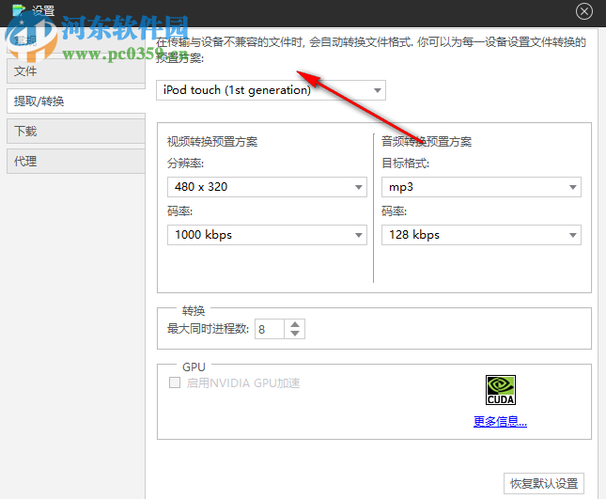Click the 分辨率 label
The image size is (606, 499).
(185, 164)
